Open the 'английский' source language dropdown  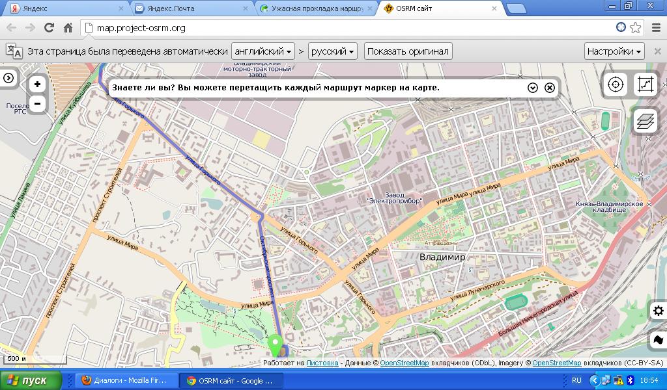click(263, 51)
